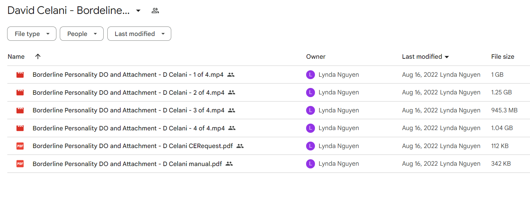Click the video icon for 1 of 4.mp4

20,75
